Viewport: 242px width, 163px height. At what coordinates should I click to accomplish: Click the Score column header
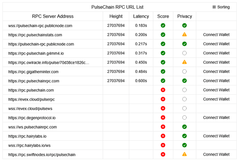point(163,16)
